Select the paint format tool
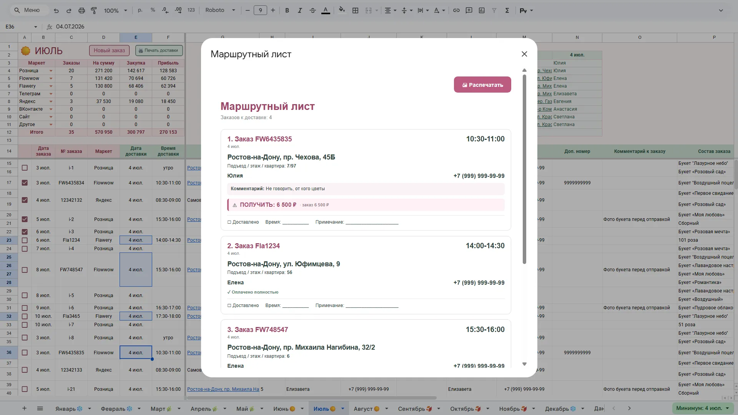 tap(94, 10)
